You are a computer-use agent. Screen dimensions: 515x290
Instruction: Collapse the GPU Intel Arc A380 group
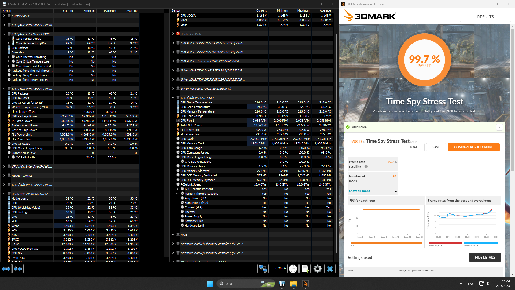pyautogui.click(x=173, y=98)
